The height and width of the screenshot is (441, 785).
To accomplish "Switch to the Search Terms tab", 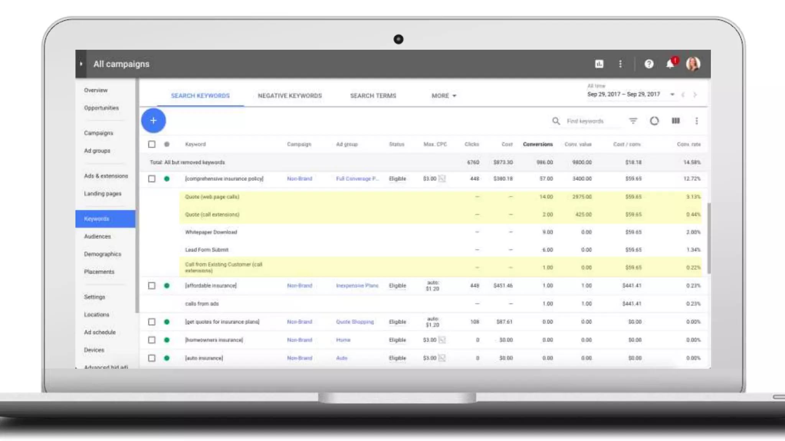I will click(373, 96).
